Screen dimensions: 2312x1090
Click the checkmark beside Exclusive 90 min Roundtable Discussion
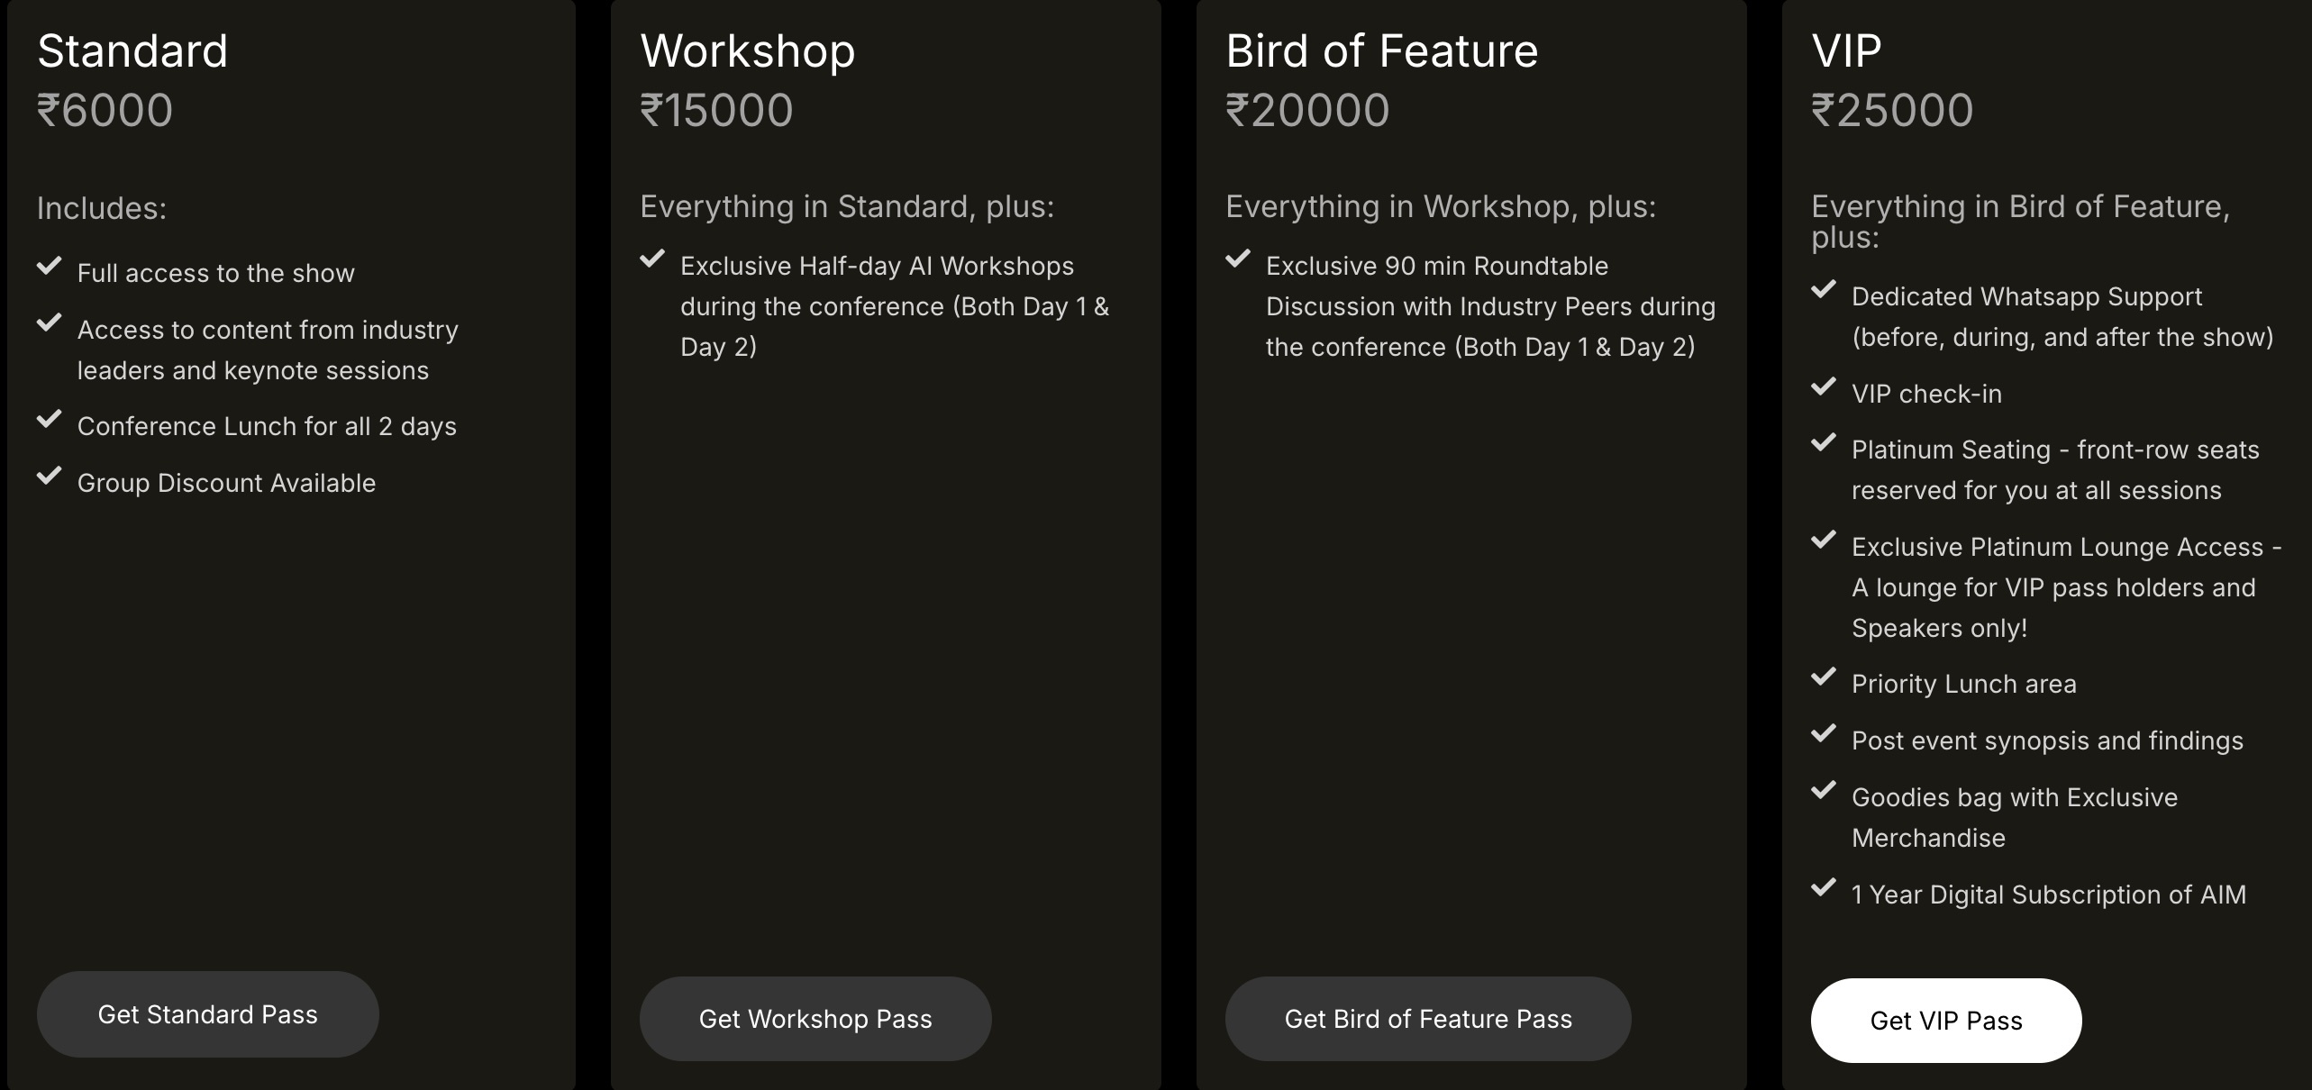[x=1239, y=259]
